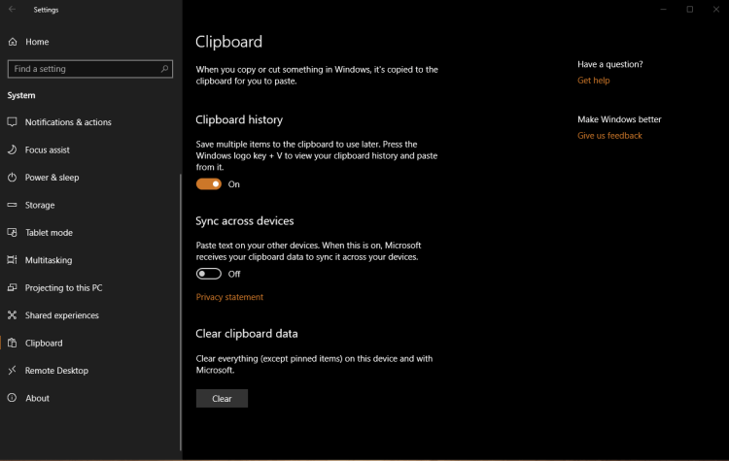
Task: Click the Give us feedback link
Action: 609,136
